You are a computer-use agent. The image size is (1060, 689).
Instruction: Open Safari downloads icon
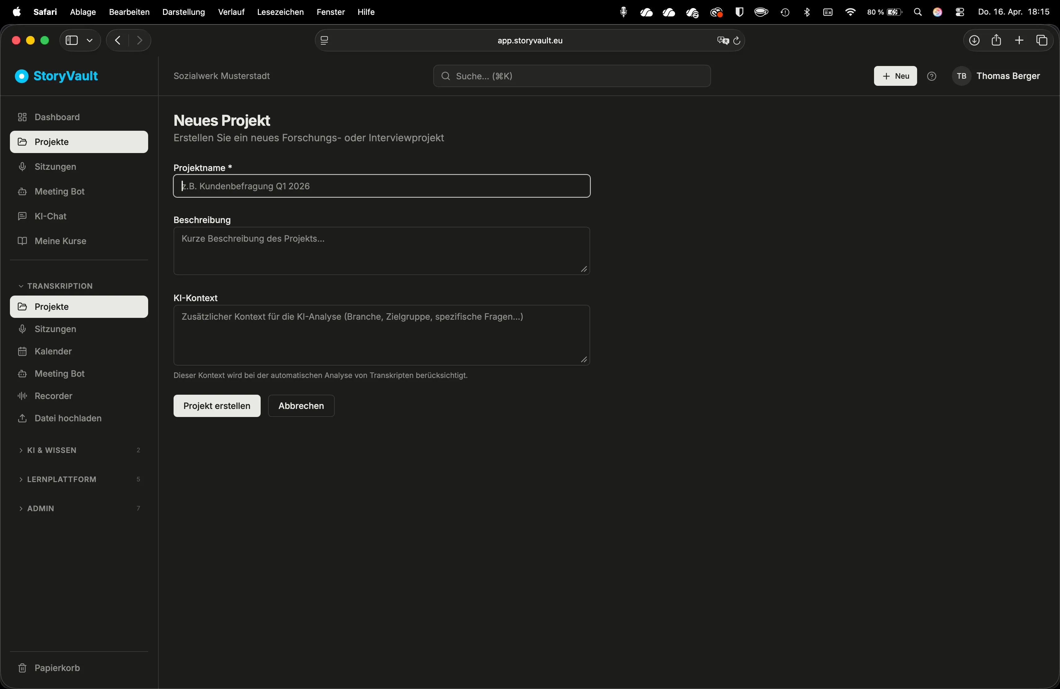tap(974, 41)
